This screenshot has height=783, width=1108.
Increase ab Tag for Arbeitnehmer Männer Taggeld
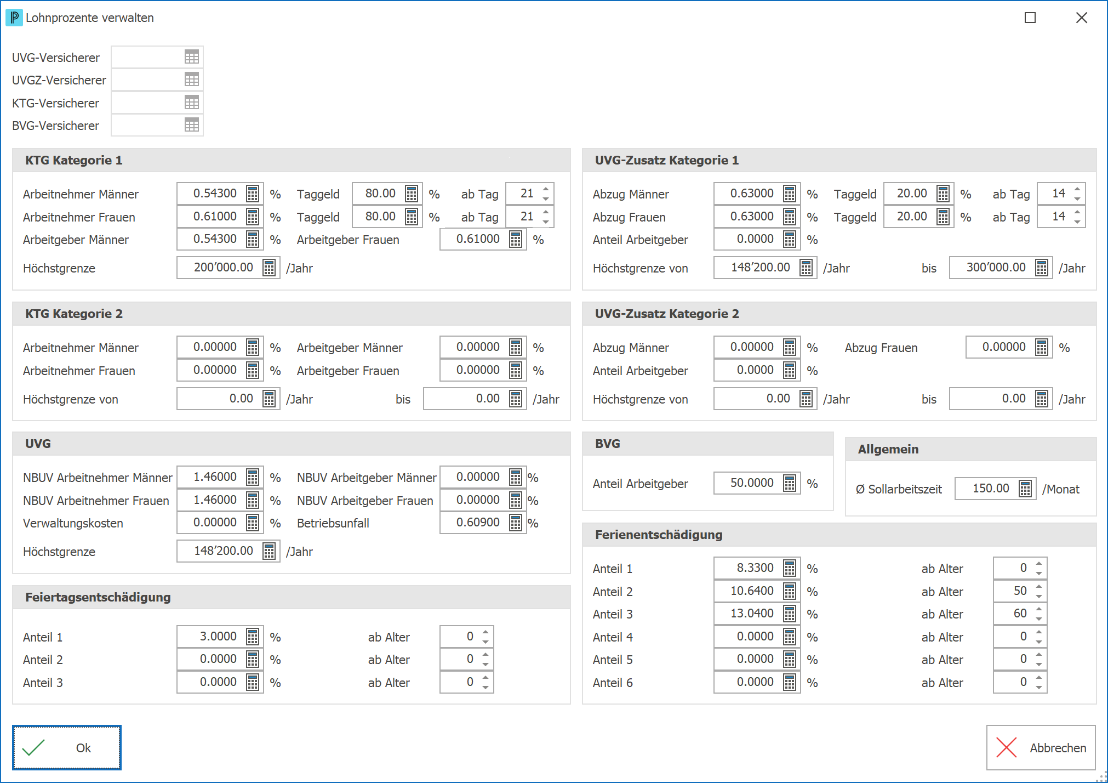point(546,189)
